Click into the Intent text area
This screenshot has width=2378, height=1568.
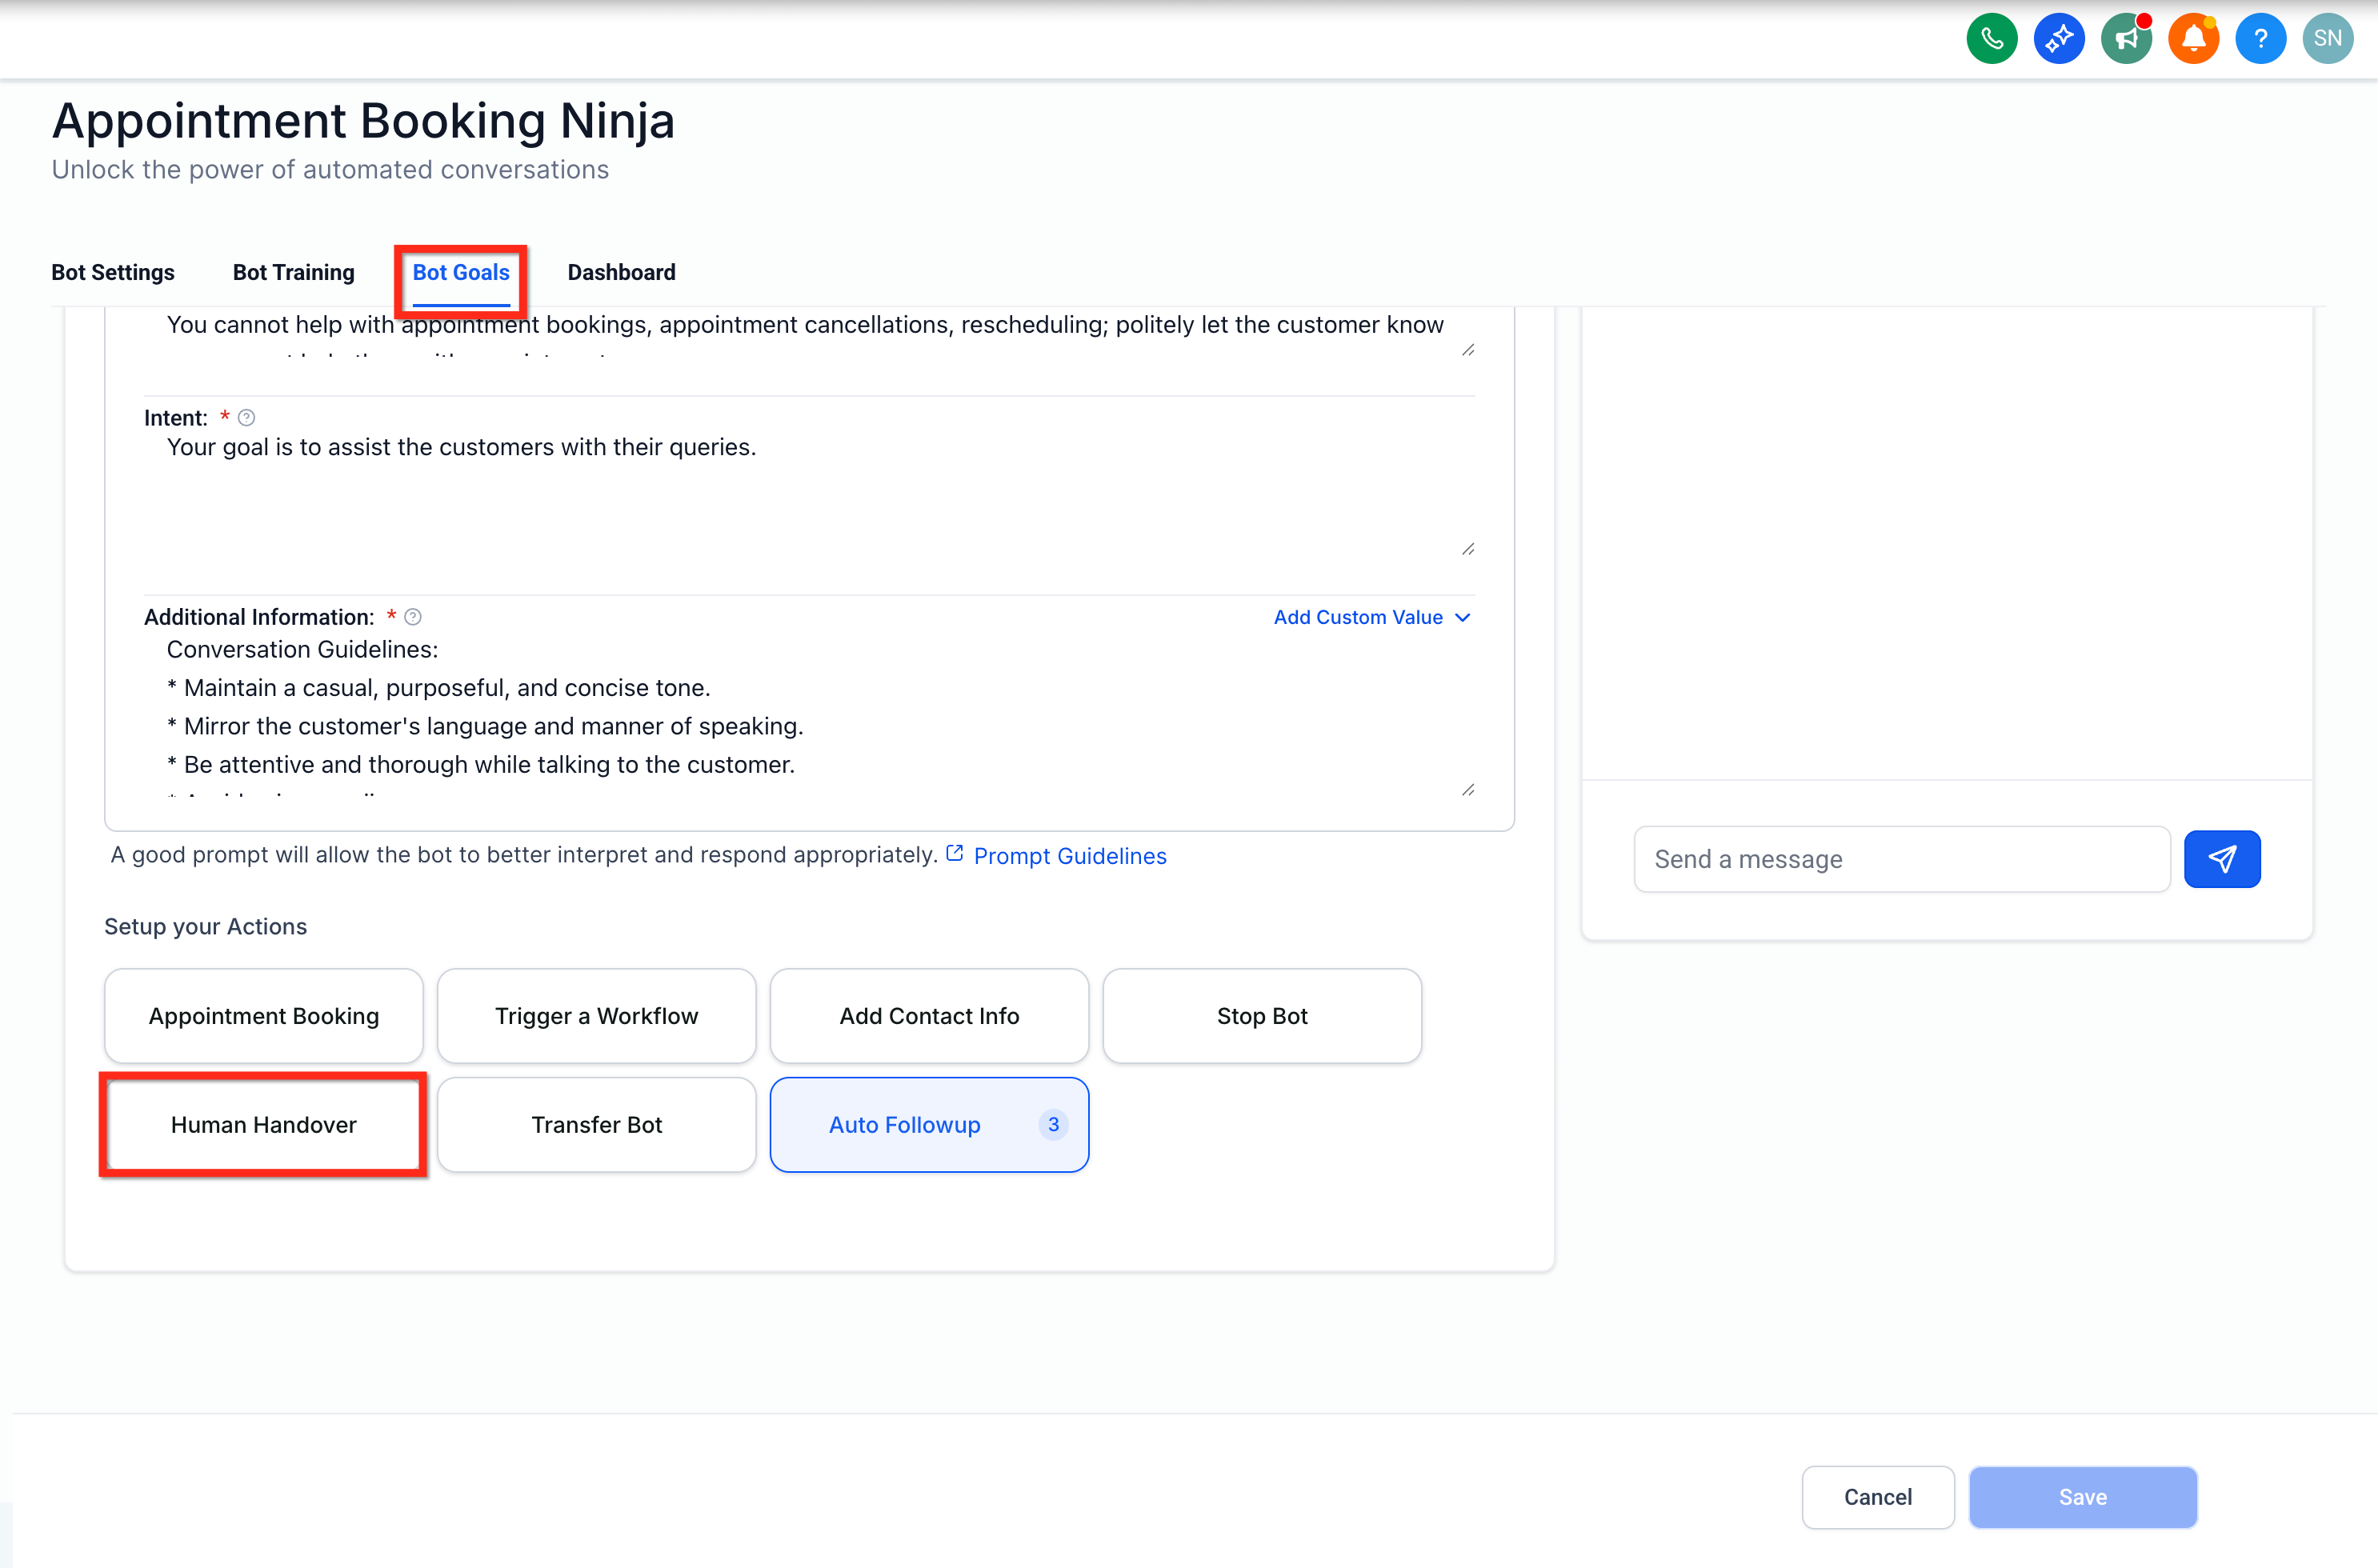809,496
